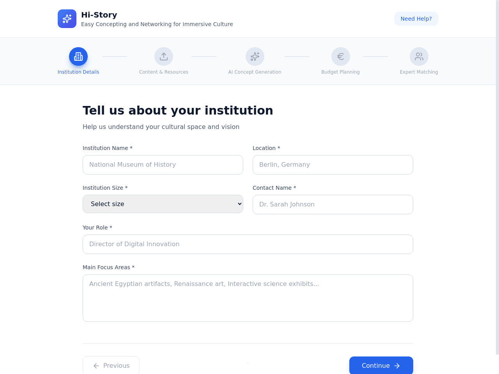Click the AI Concept Generation sparkle icon
The image size is (499, 374).
click(x=255, y=56)
